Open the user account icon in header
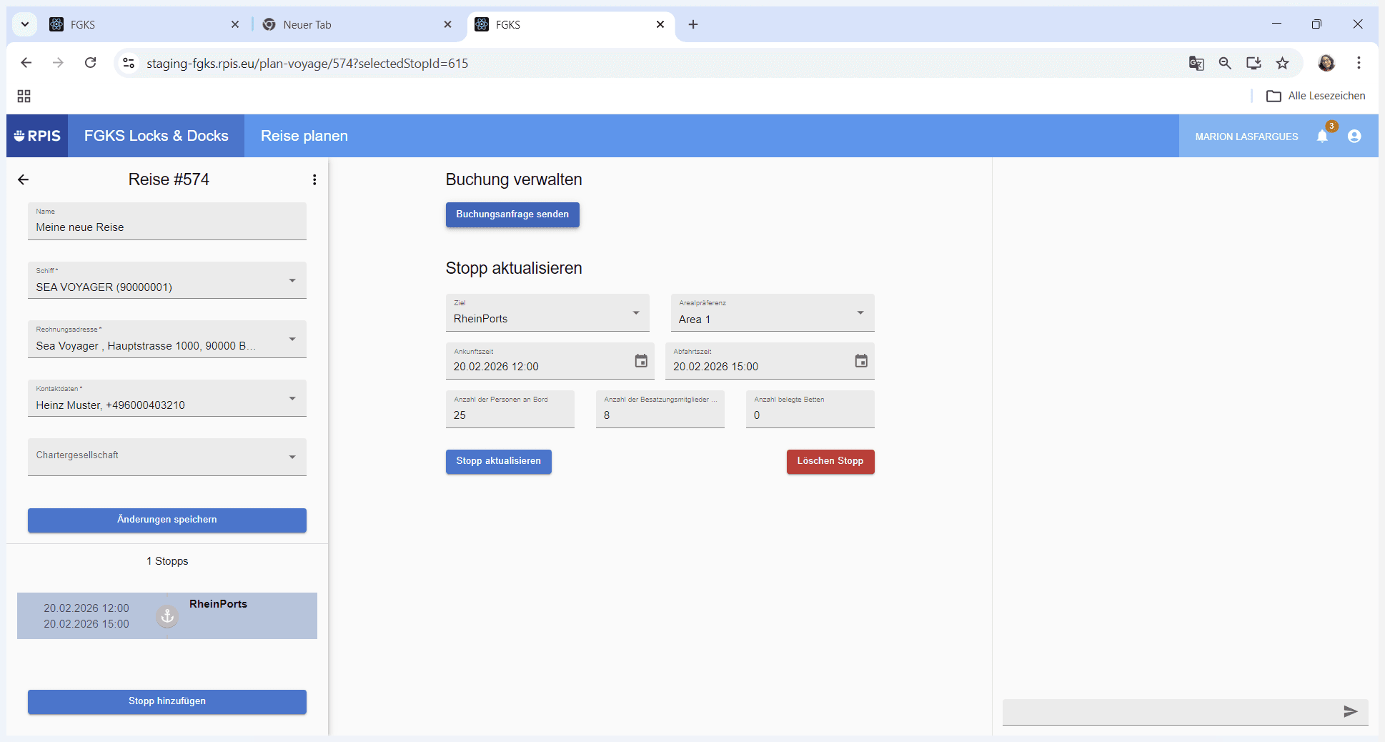Image resolution: width=1385 pixels, height=742 pixels. [x=1354, y=136]
